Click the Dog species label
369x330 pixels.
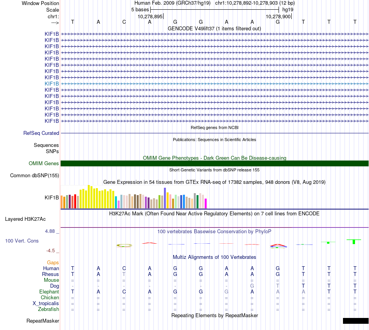pos(55,286)
